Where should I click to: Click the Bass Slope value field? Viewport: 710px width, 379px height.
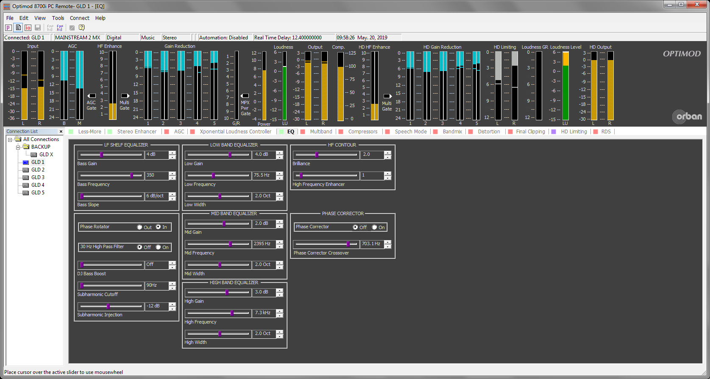[157, 196]
